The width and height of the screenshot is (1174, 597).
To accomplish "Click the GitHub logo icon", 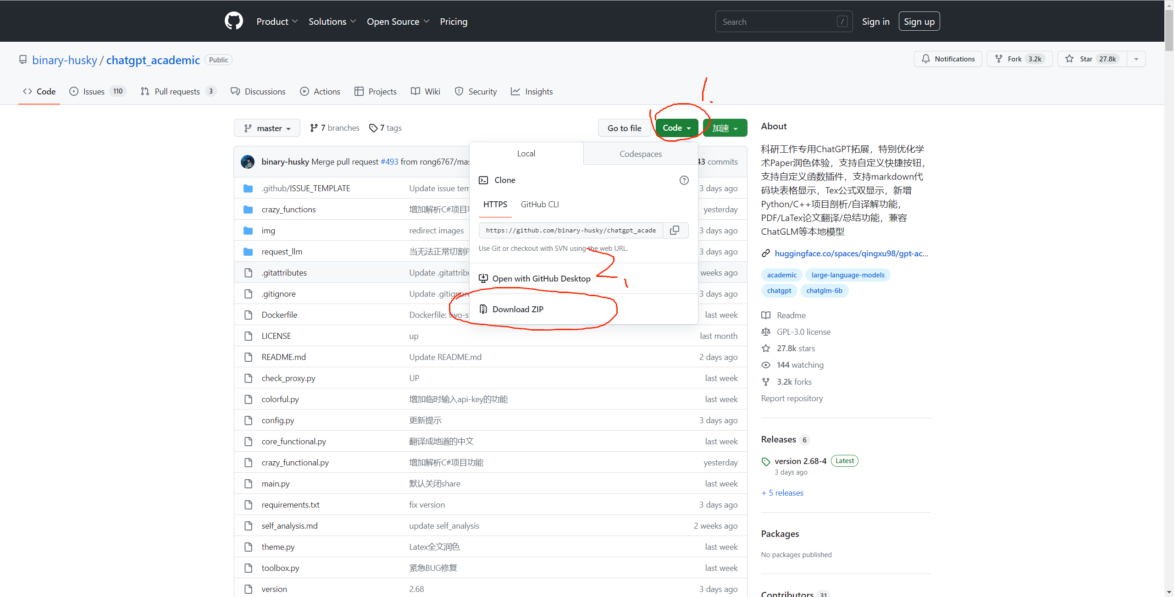I will tap(233, 21).
